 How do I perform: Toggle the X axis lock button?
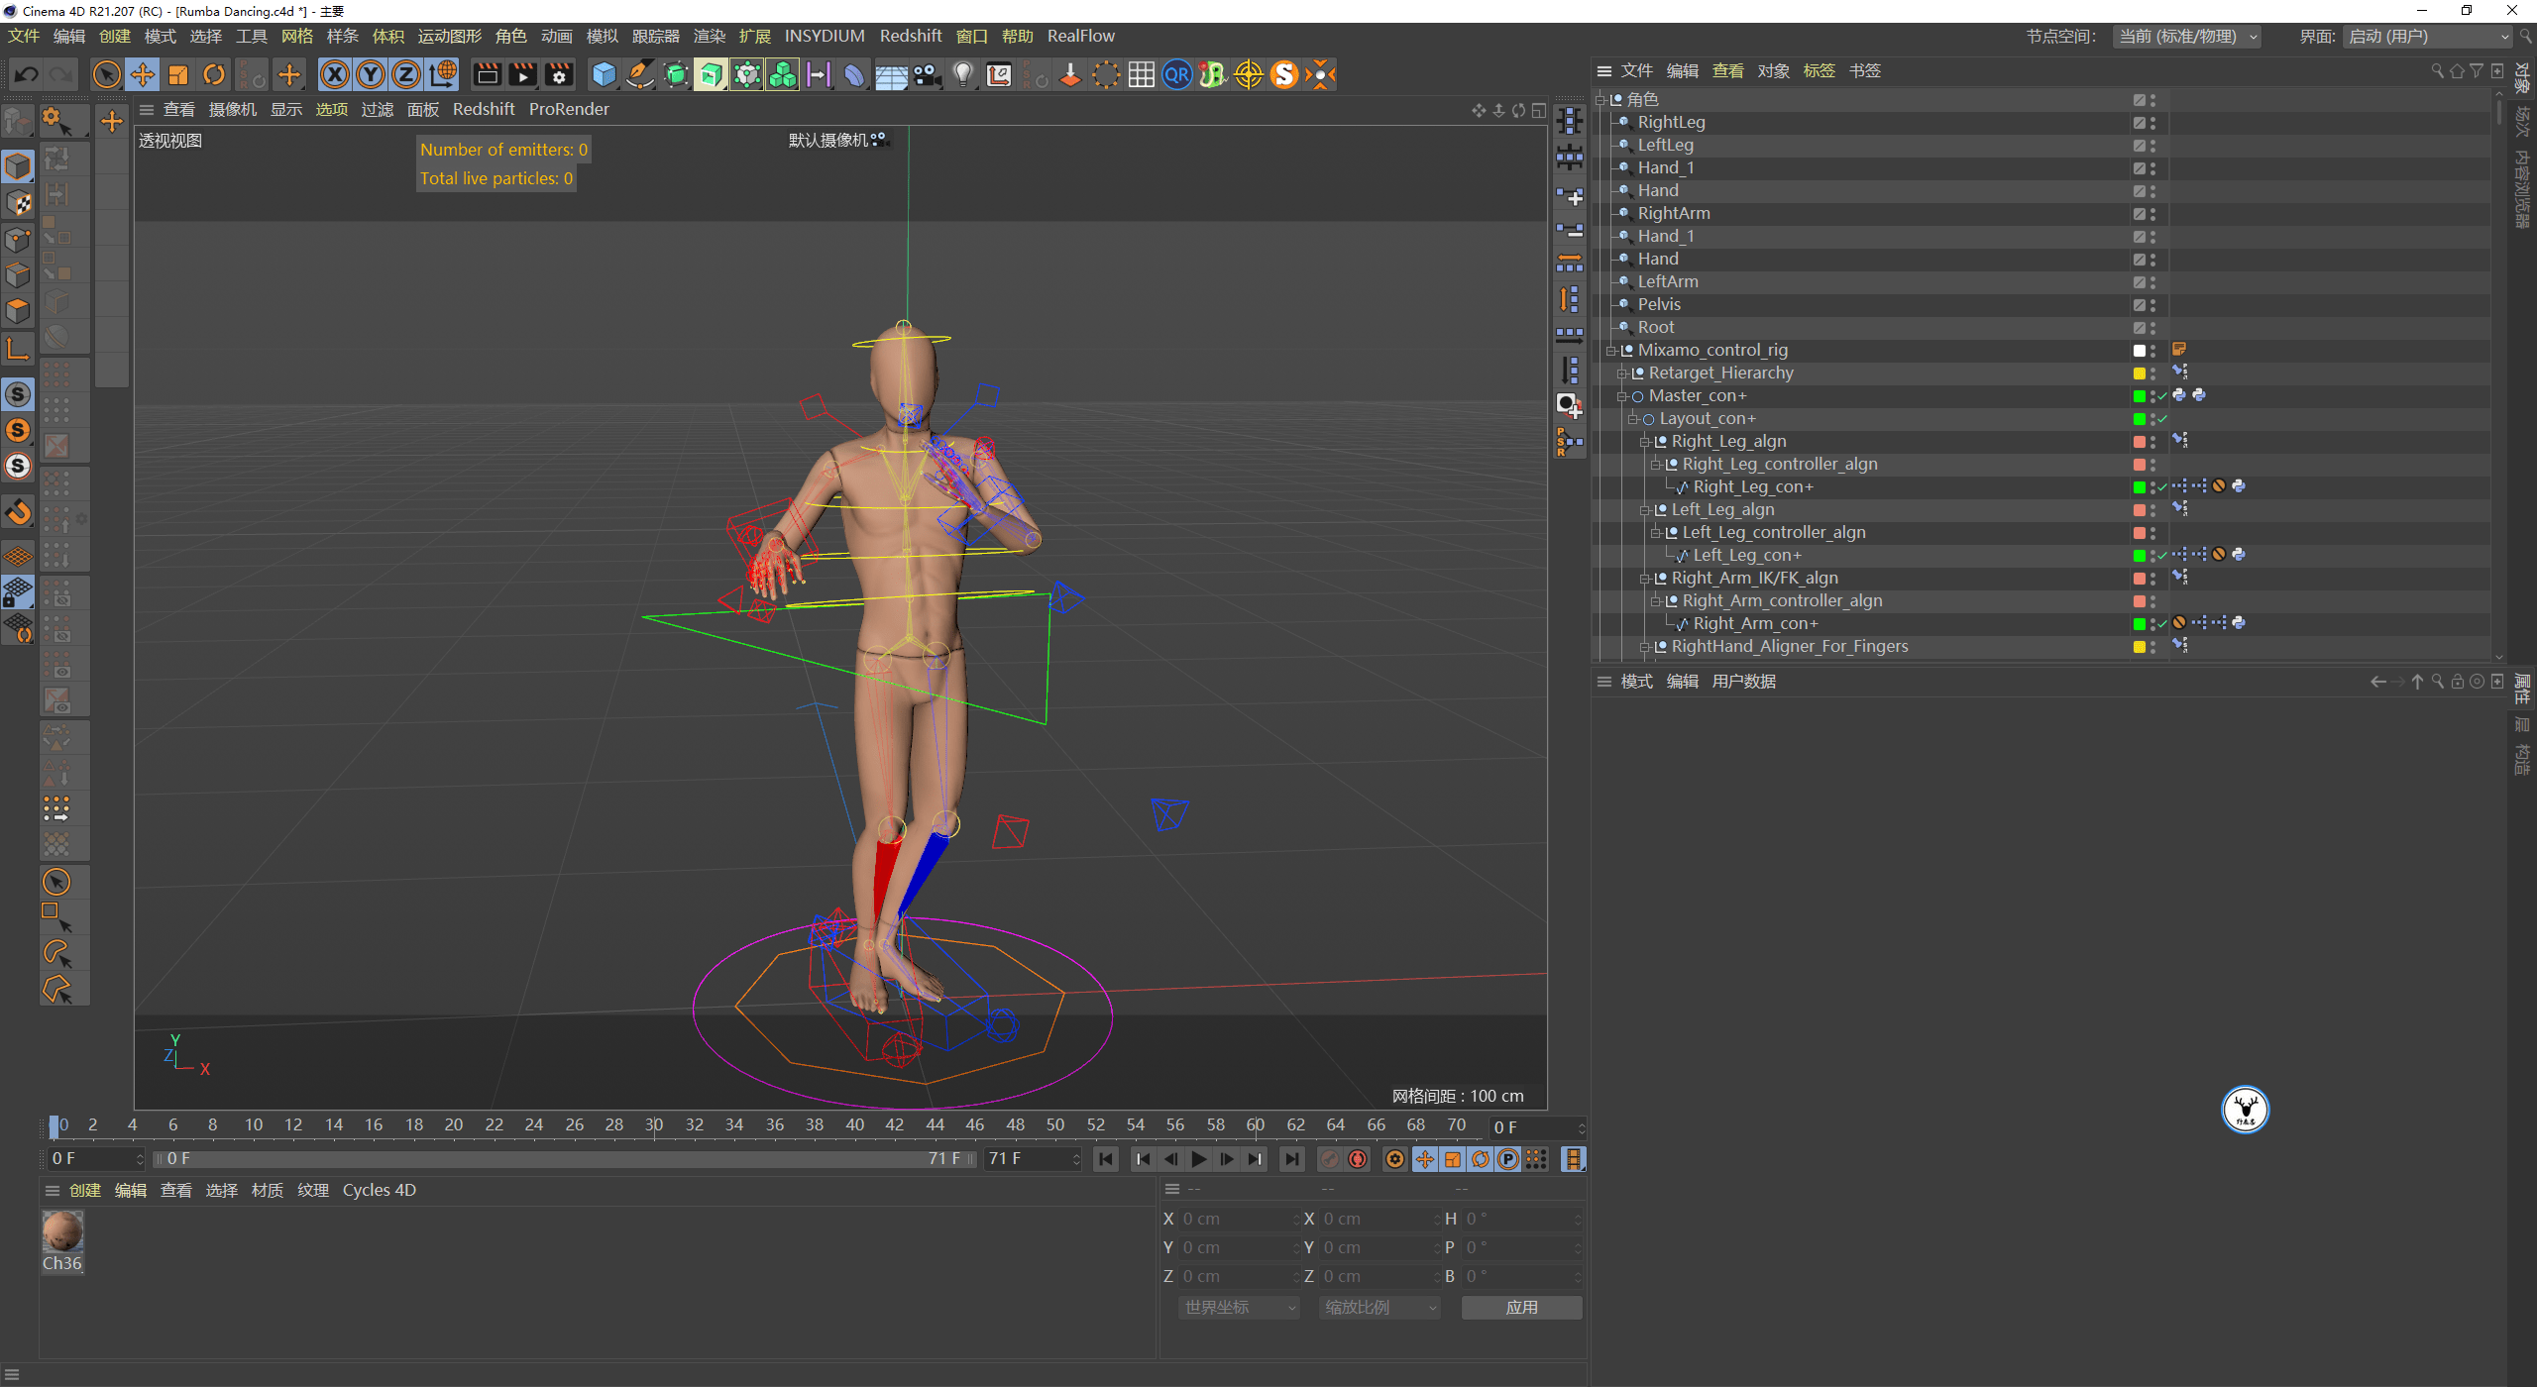335,74
